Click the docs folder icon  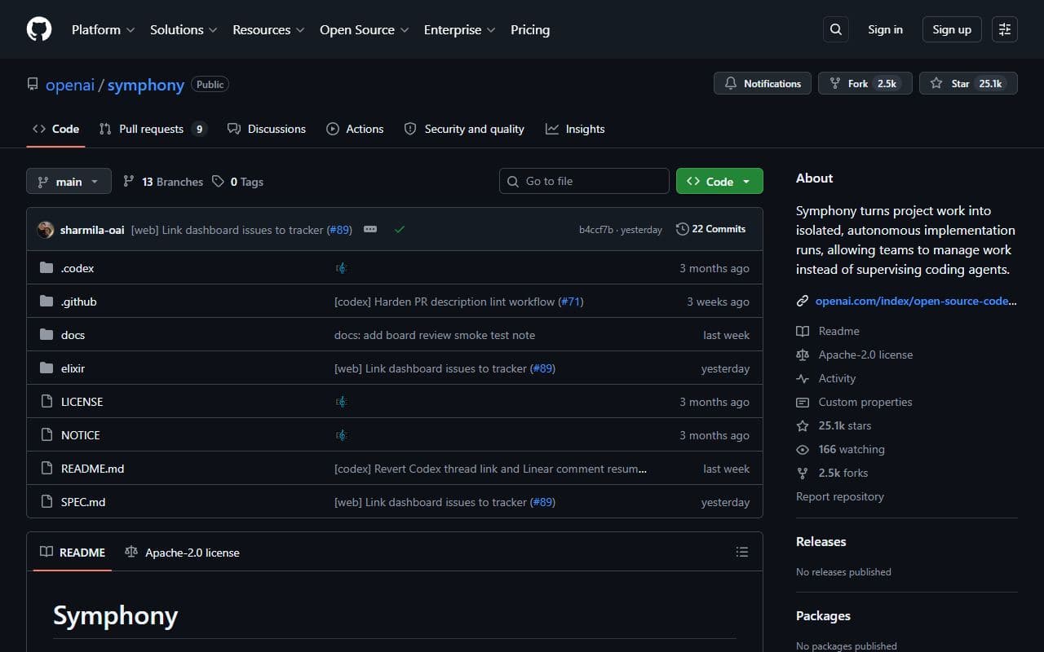click(x=46, y=335)
